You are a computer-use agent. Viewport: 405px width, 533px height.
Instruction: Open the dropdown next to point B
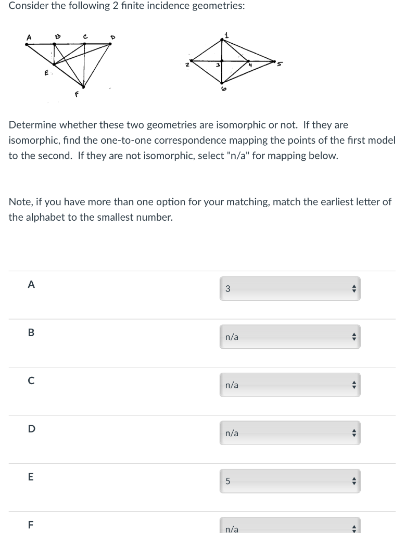tap(289, 337)
